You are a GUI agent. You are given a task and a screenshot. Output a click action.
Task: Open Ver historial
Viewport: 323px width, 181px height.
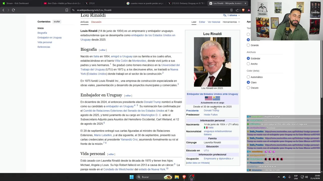[x=214, y=22]
